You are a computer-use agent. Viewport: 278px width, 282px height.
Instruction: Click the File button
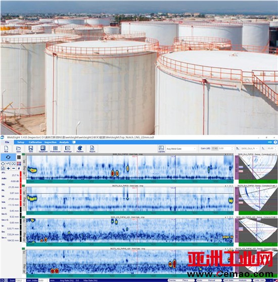click(7, 142)
